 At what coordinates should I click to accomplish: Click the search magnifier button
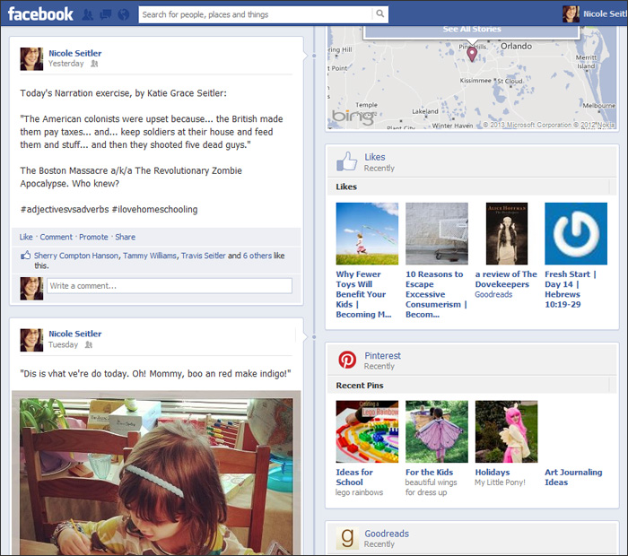pos(380,14)
